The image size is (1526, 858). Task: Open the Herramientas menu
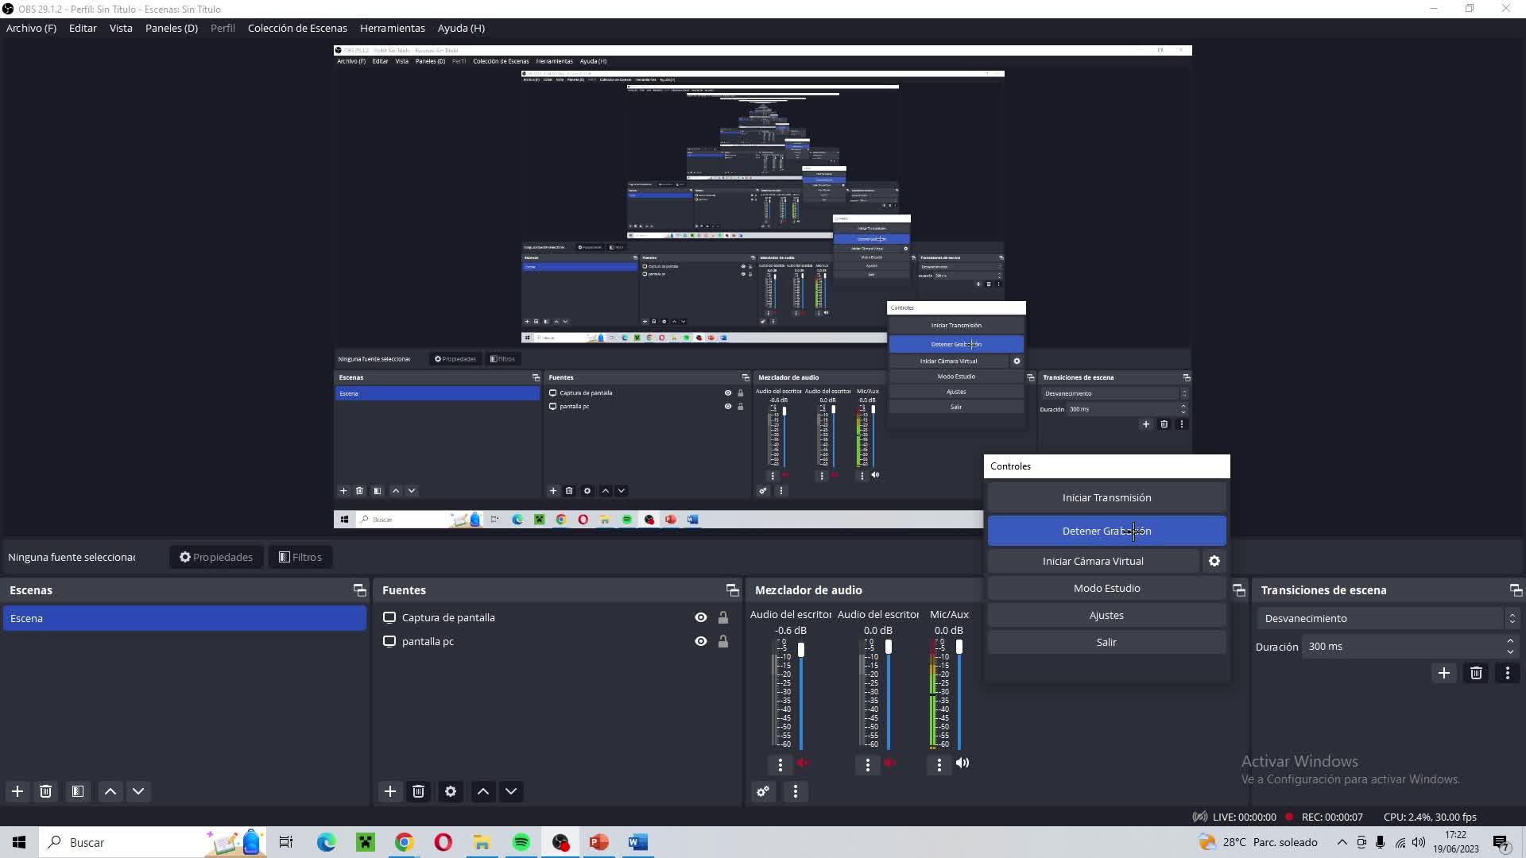(x=392, y=28)
